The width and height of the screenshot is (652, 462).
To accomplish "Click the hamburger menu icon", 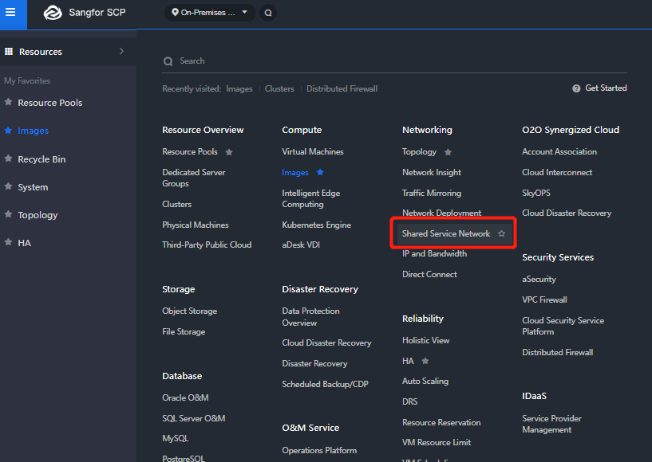I will (x=10, y=12).
